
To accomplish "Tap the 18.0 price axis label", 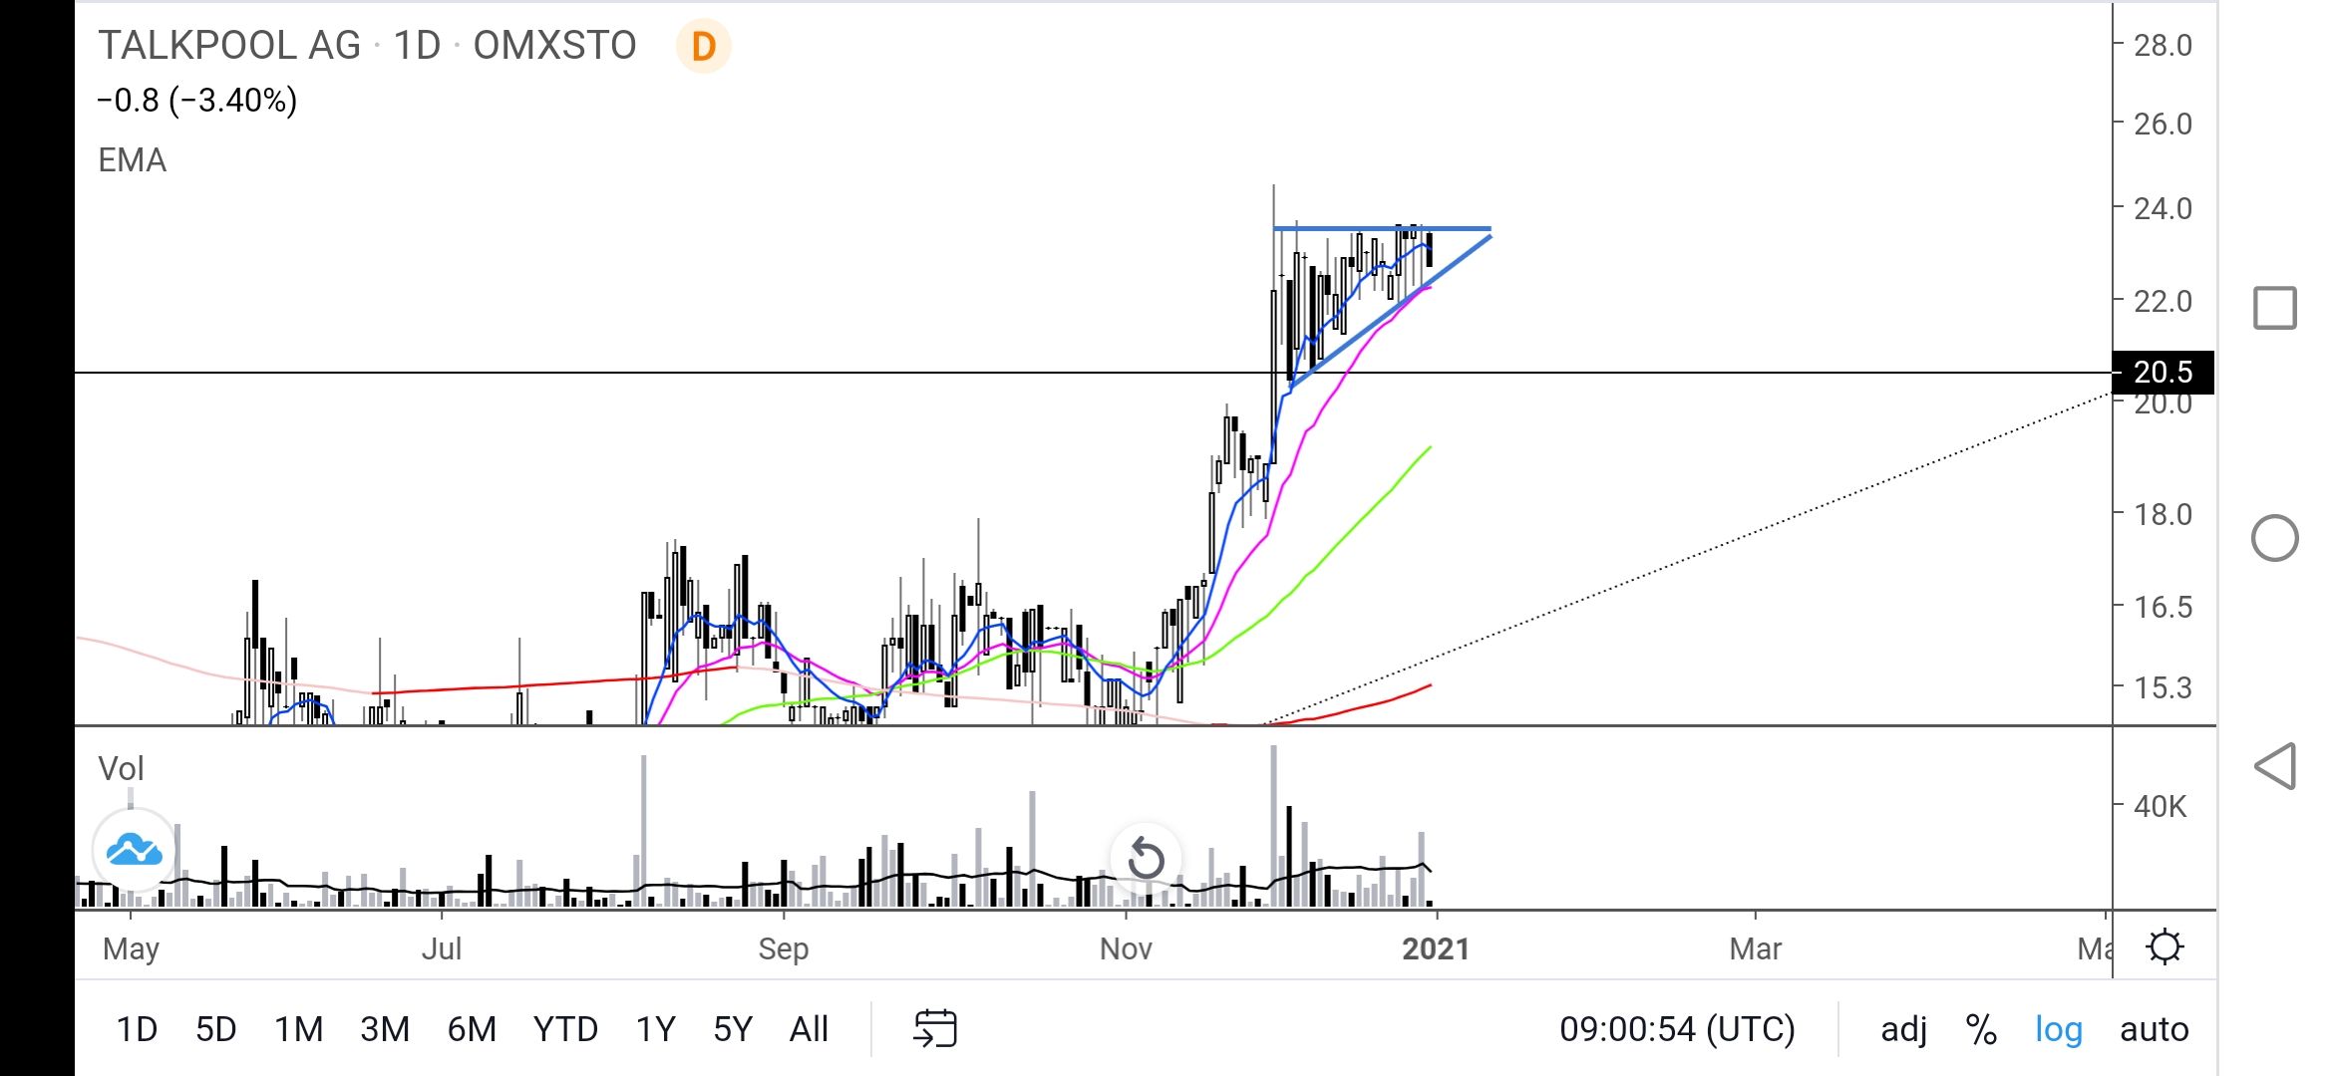I will pos(2163,514).
